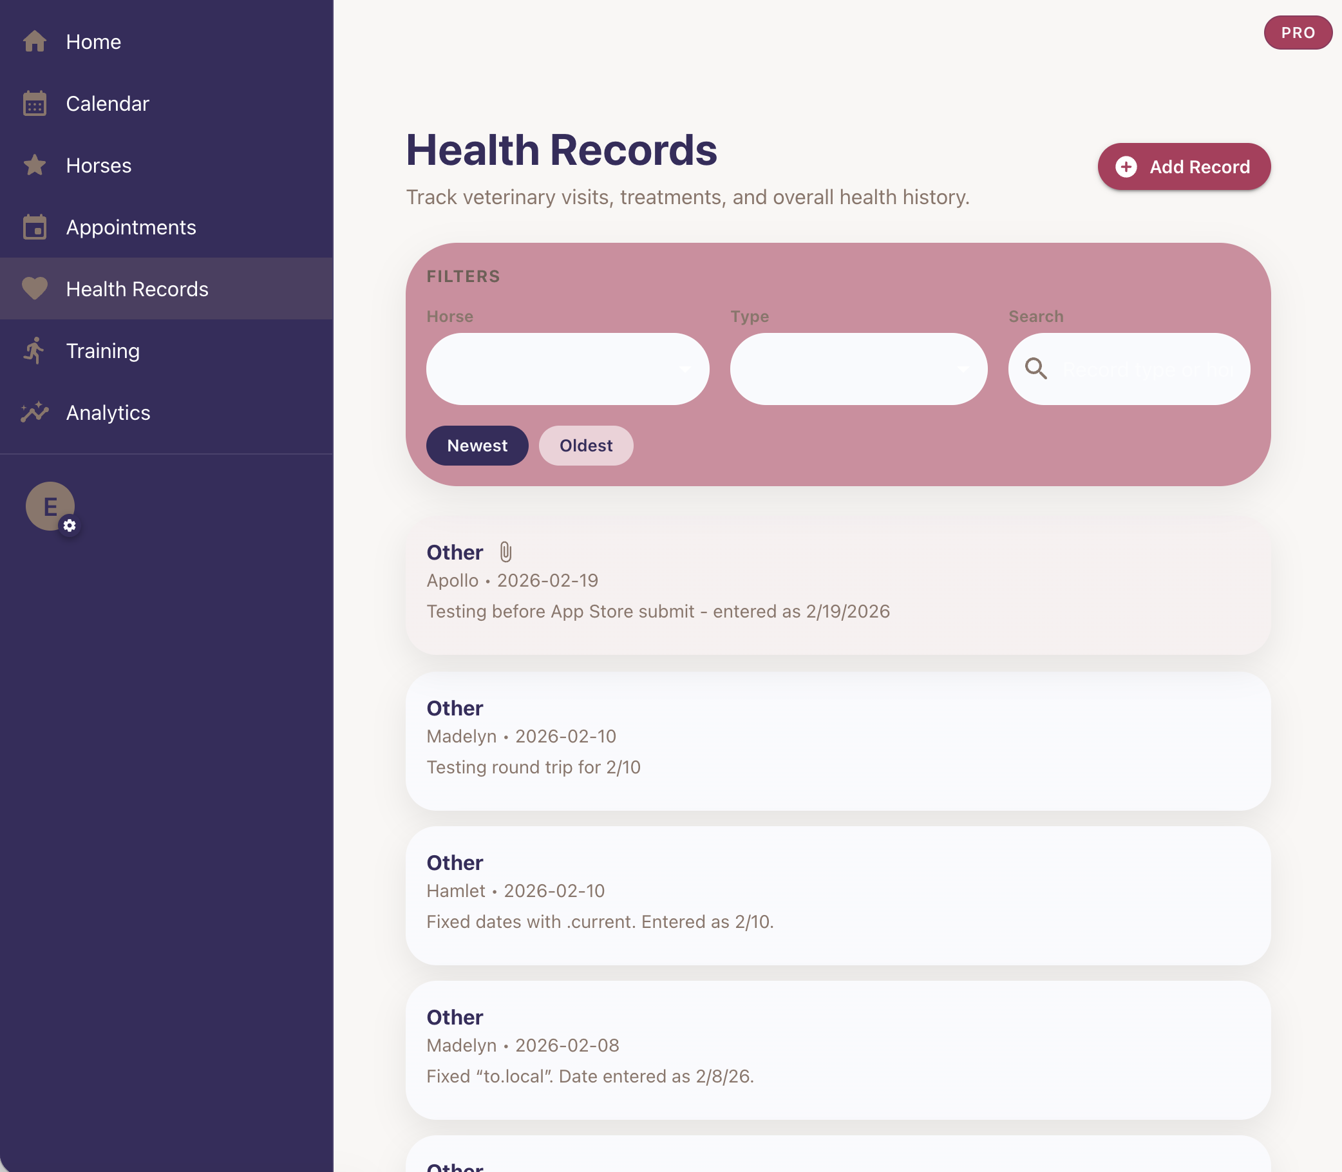Click the Horses star icon
This screenshot has width=1342, height=1172.
35,165
